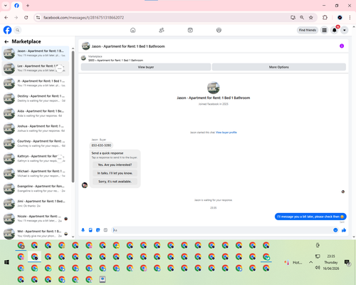Open the More Options button
The width and height of the screenshot is (356, 285).
[279, 67]
